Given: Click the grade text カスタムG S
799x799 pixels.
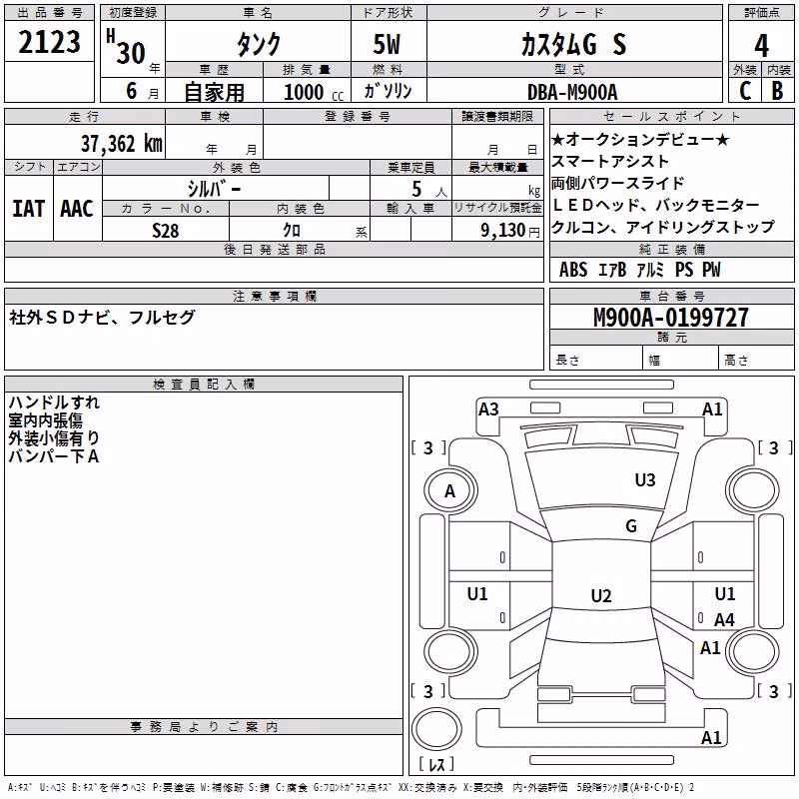Looking at the screenshot, I should pos(573,45).
